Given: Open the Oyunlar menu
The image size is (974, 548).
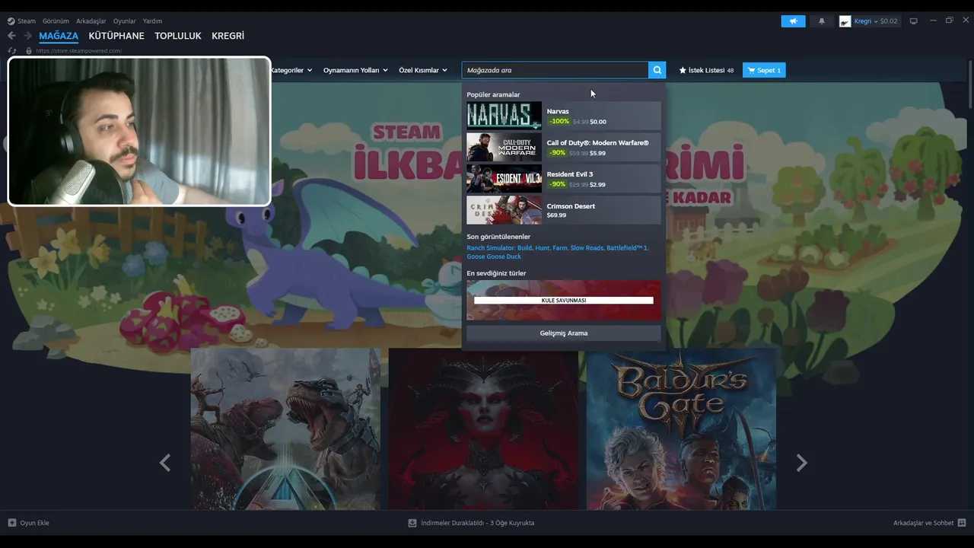Looking at the screenshot, I should (x=125, y=21).
